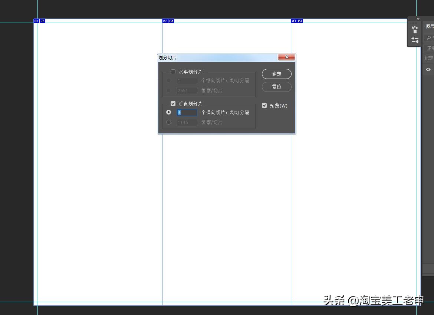Click the horizontal slices count input showing 3
Screen dimensions: 434x315
point(187,112)
